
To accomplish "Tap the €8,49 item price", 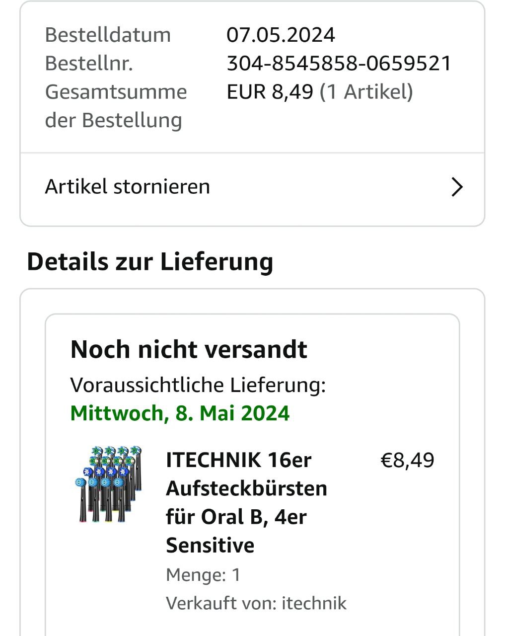I will coord(407,460).
